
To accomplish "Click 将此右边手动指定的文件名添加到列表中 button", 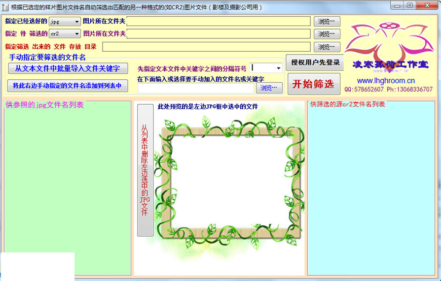I will point(68,86).
